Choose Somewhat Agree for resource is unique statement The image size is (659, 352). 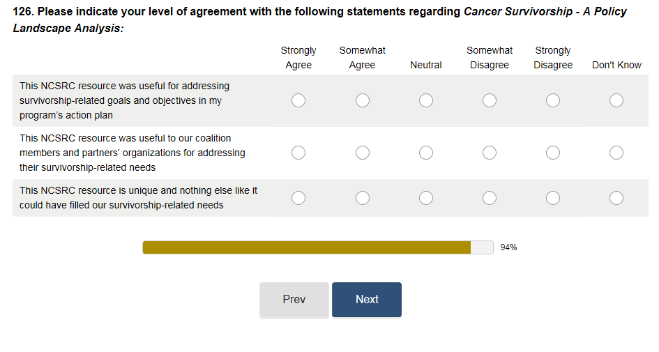pyautogui.click(x=363, y=198)
